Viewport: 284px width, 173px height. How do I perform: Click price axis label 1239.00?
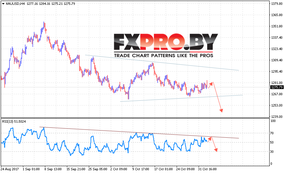pos(277,117)
